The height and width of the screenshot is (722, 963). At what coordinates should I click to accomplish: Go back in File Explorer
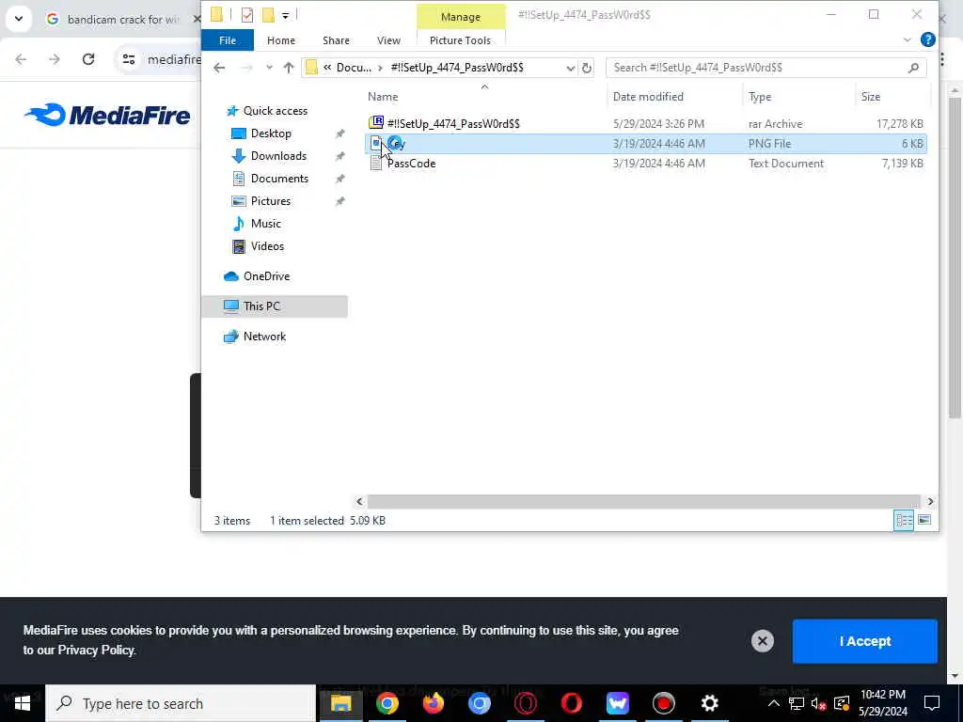(x=219, y=68)
